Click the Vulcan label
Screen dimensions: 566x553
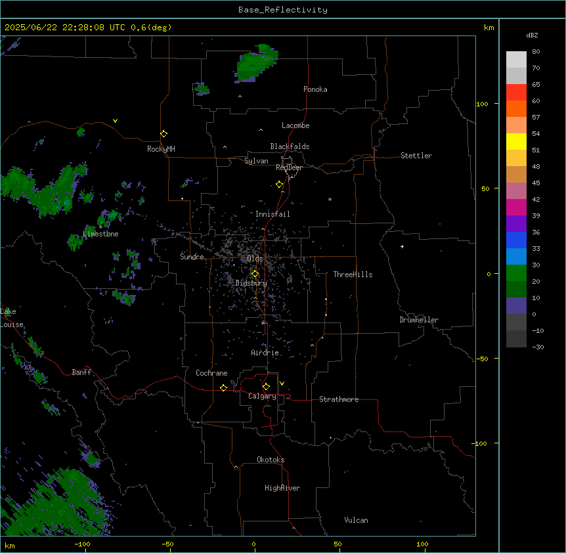356,520
